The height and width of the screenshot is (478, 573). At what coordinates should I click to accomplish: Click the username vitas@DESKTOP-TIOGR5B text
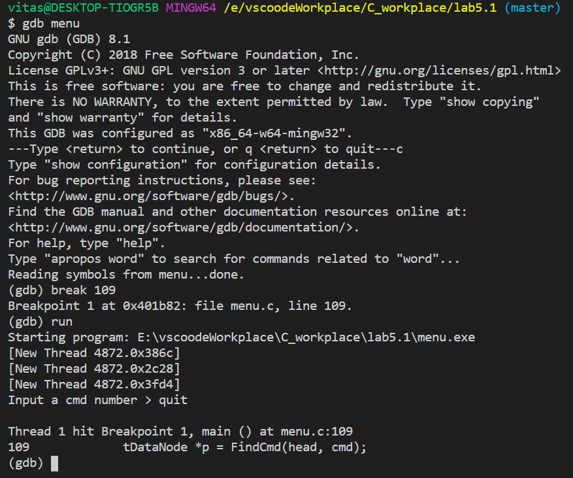84,8
